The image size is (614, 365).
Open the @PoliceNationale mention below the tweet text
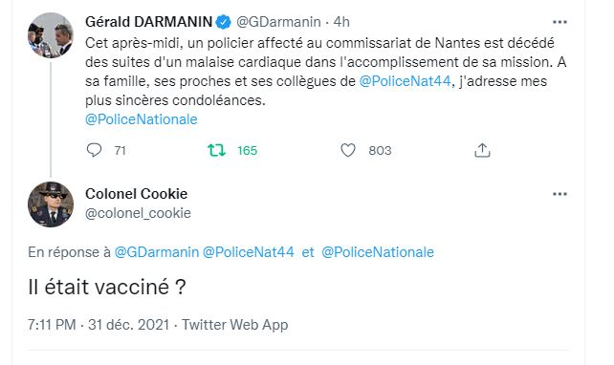(142, 119)
